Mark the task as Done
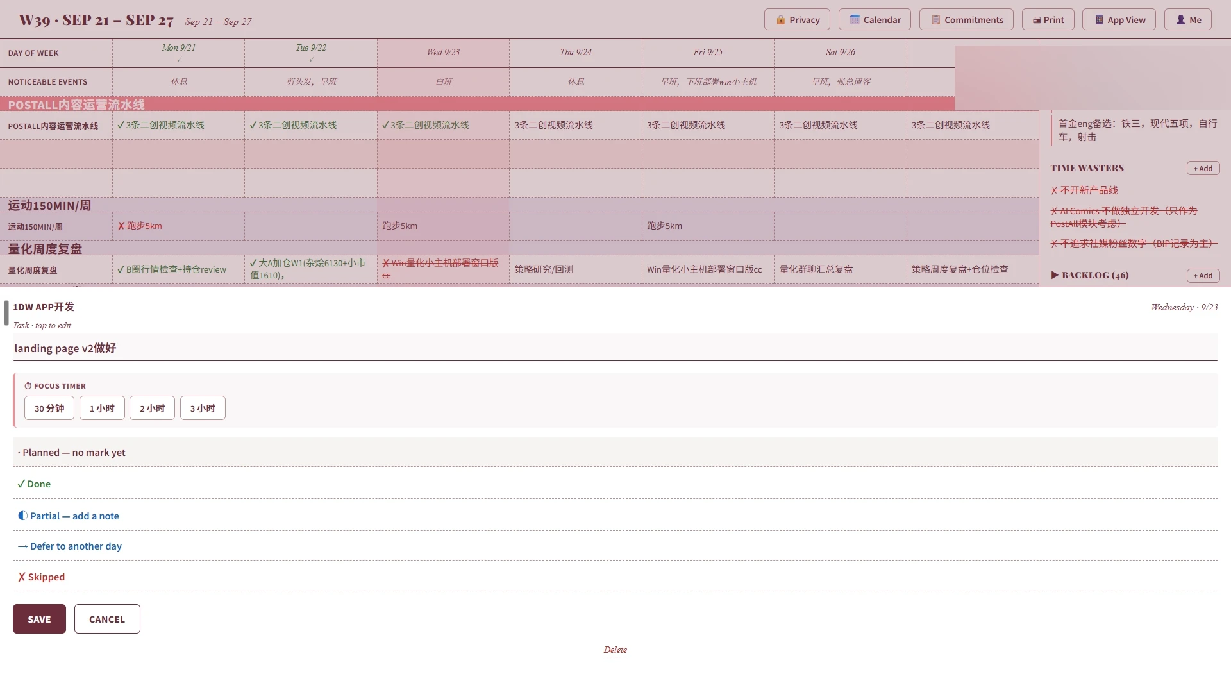Image resolution: width=1231 pixels, height=683 pixels. (x=615, y=484)
